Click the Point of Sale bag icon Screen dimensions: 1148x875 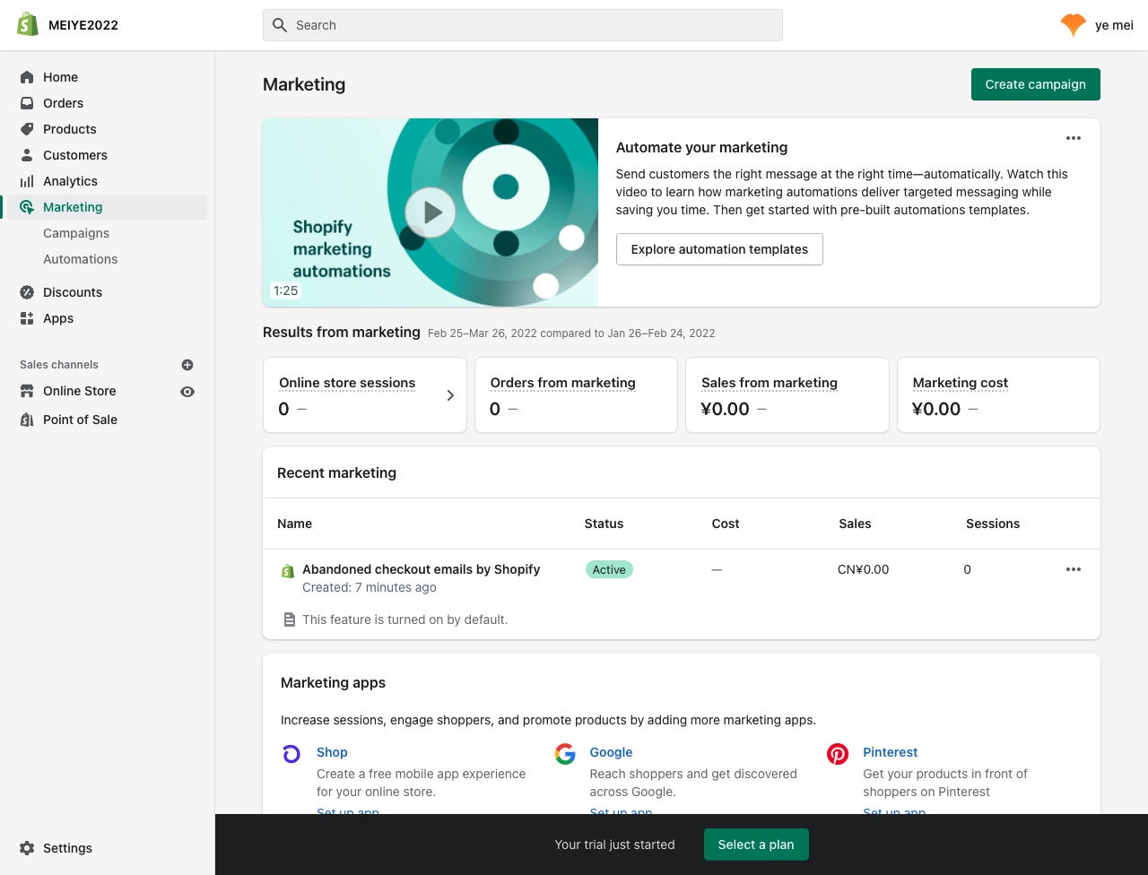pos(27,420)
